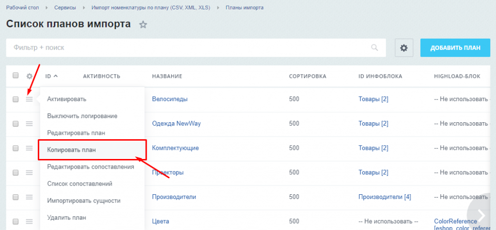
Task: Check the Проекторы row checkbox
Action: tap(15, 172)
